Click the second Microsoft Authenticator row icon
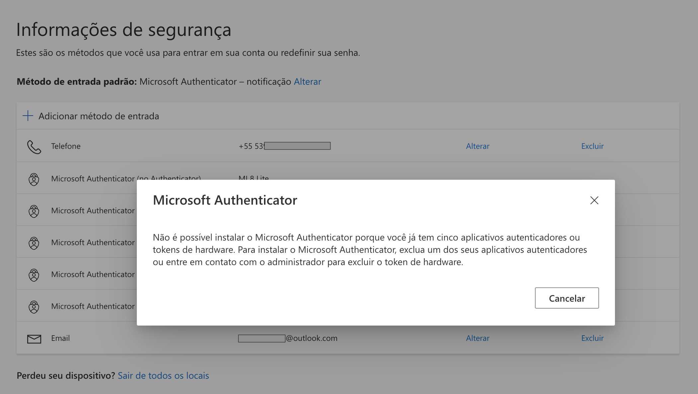Image resolution: width=698 pixels, height=394 pixels. [x=34, y=211]
